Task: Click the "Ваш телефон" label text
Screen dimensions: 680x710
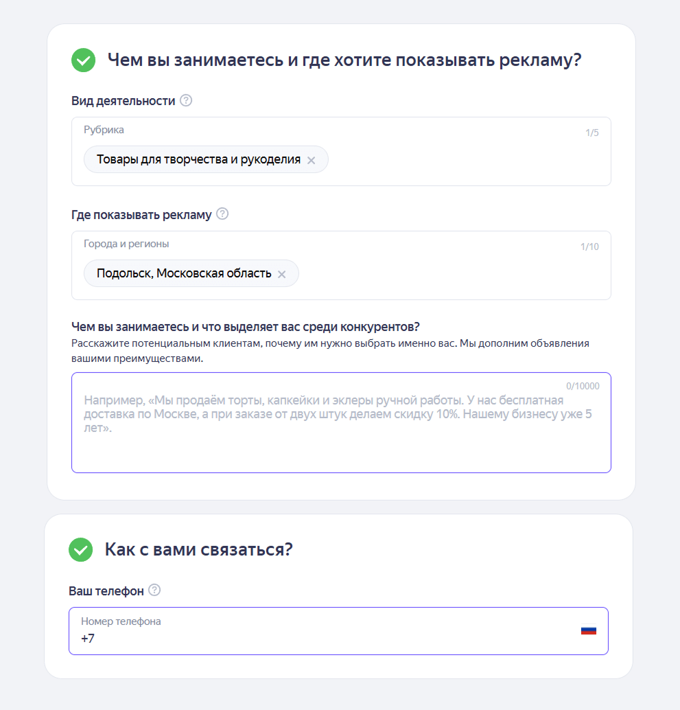Action: [106, 591]
